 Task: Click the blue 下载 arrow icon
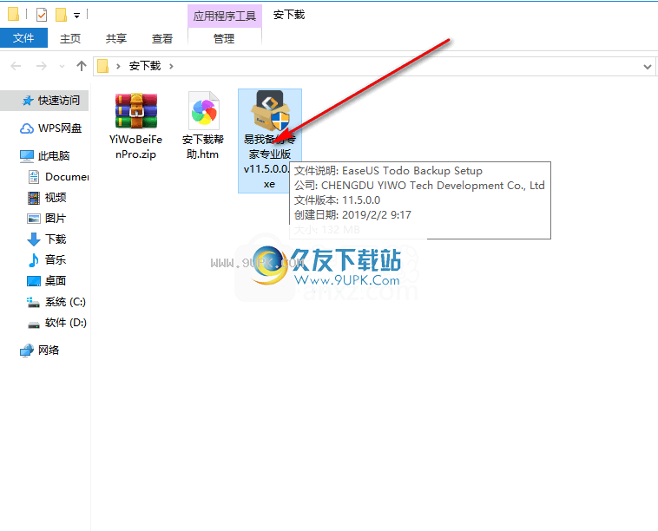click(x=34, y=239)
